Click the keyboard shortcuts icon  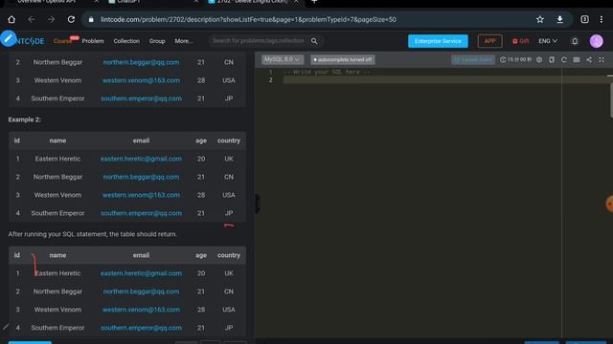[577, 59]
